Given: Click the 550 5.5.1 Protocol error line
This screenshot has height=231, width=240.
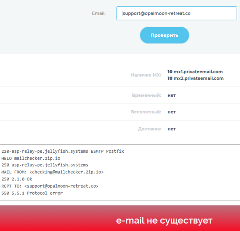Looking at the screenshot, I should tap(32, 193).
